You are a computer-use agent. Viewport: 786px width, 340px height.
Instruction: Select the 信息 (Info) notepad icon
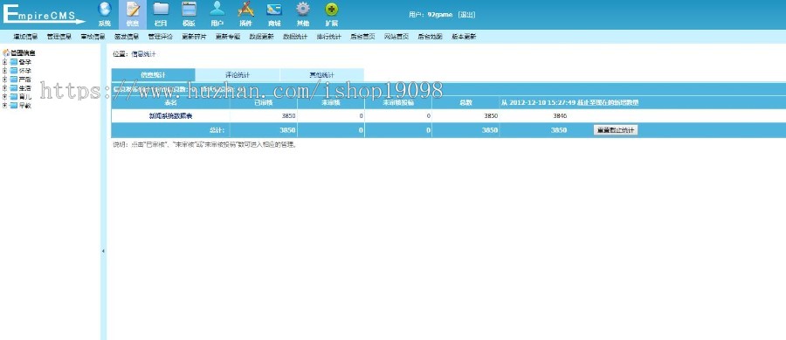pyautogui.click(x=133, y=10)
